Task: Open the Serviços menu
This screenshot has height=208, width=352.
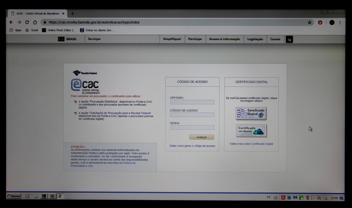Action: [x=94, y=39]
